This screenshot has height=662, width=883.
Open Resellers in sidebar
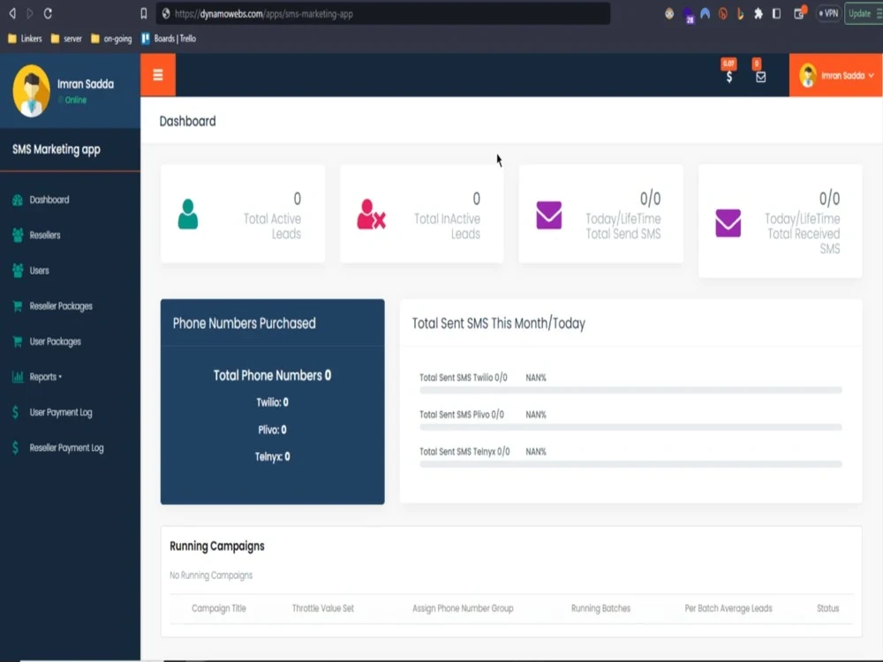44,236
